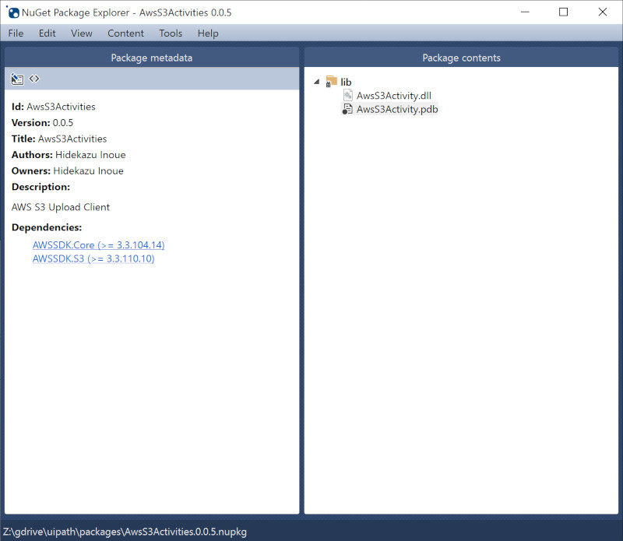The height and width of the screenshot is (541, 623).
Task: Open the Help menu
Action: 208,33
